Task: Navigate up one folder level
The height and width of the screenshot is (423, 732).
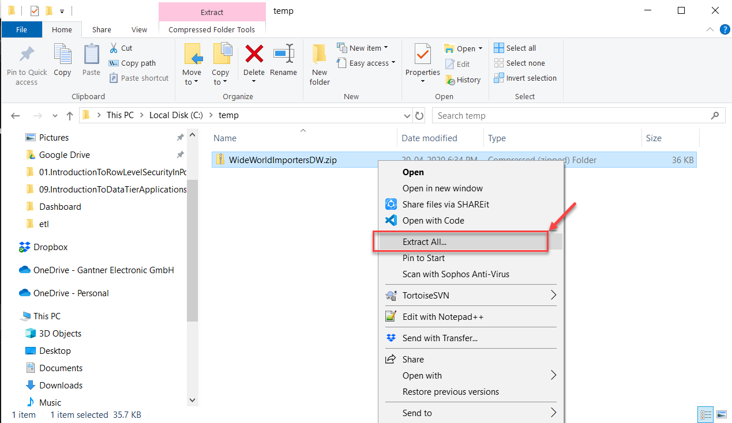Action: (69, 115)
